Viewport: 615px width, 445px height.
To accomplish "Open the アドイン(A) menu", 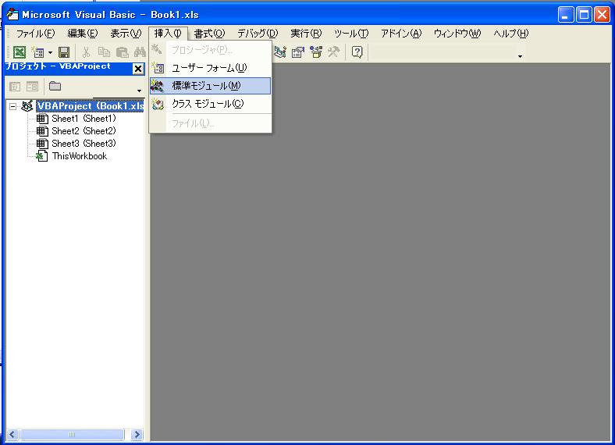I will coord(401,34).
